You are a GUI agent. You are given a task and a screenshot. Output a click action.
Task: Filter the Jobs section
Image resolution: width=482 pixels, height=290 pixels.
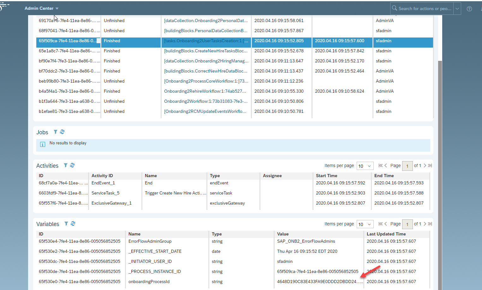[x=56, y=132]
